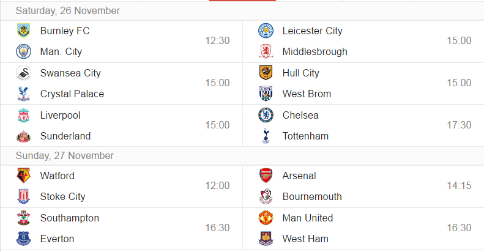
Task: Click the Leicester City crest icon
Action: pyautogui.click(x=266, y=31)
